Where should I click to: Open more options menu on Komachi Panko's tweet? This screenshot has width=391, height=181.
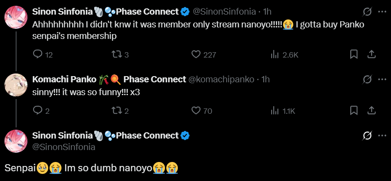[382, 80]
